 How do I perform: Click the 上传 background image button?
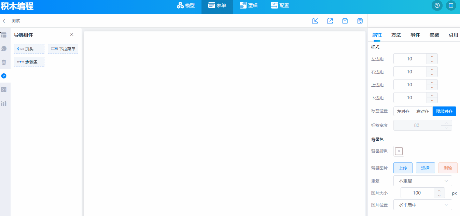[403, 168]
